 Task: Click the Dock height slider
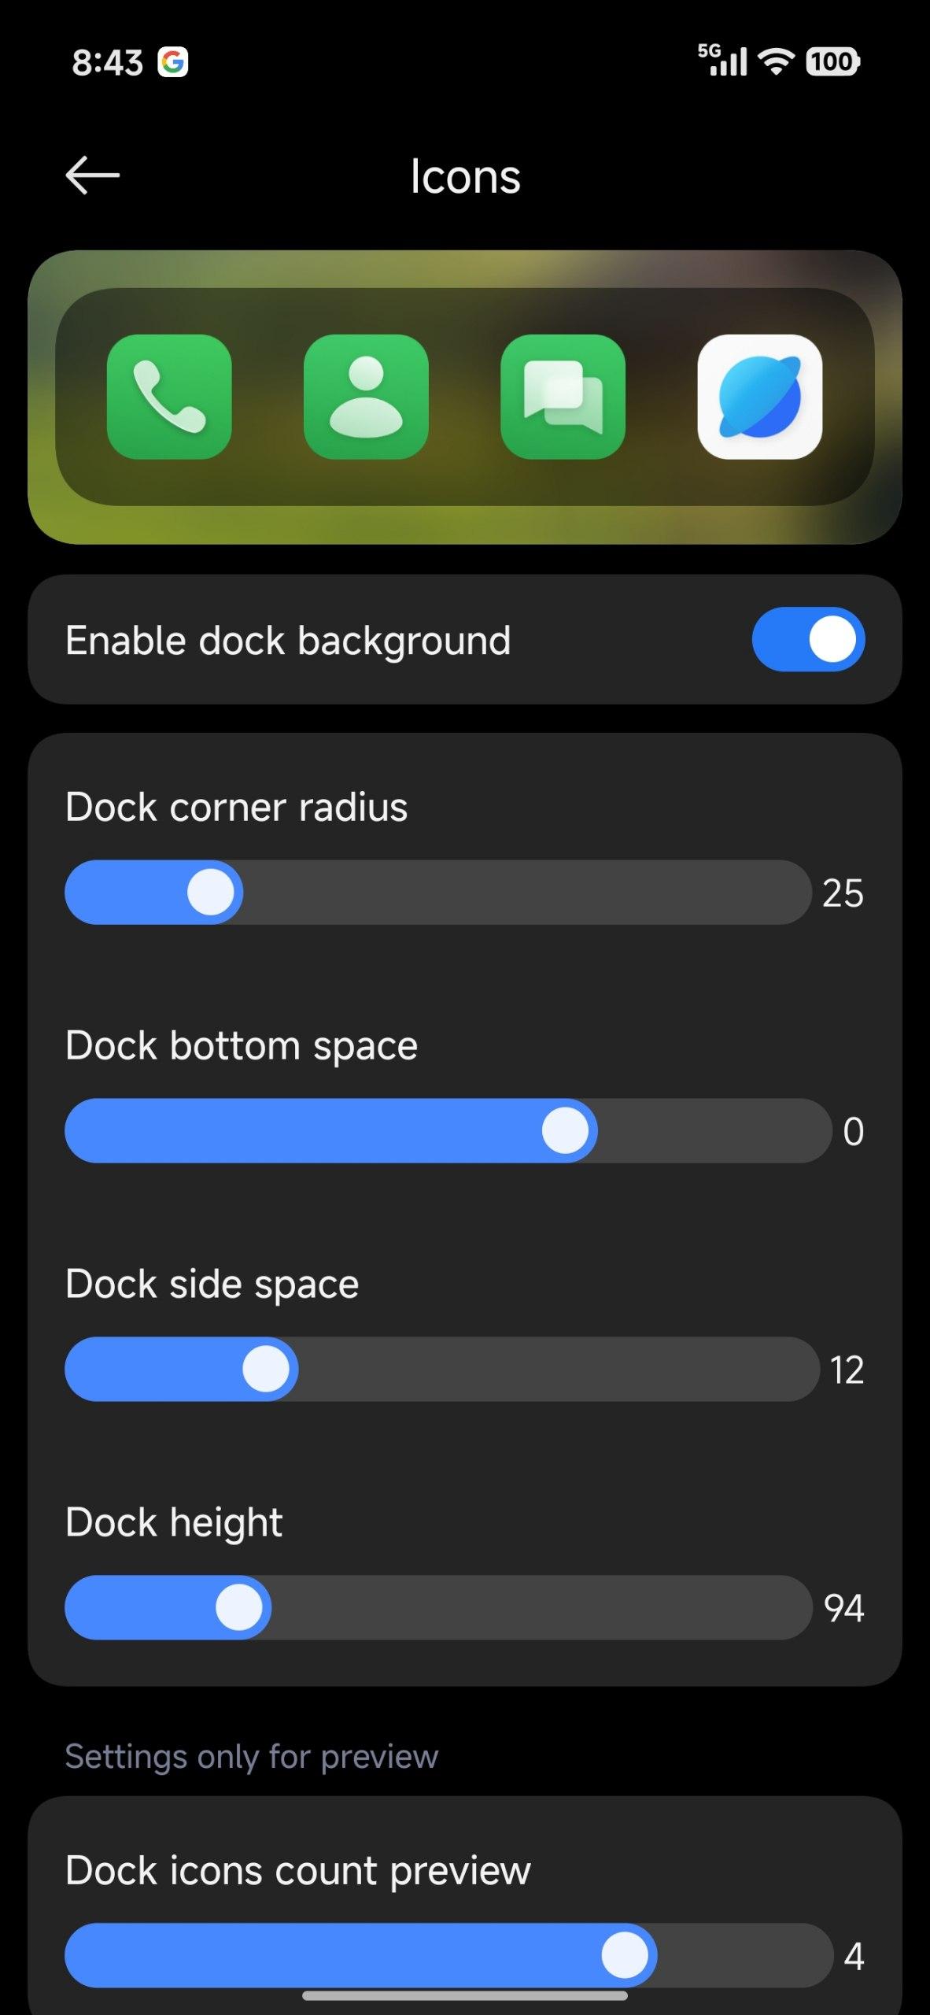(437, 1607)
